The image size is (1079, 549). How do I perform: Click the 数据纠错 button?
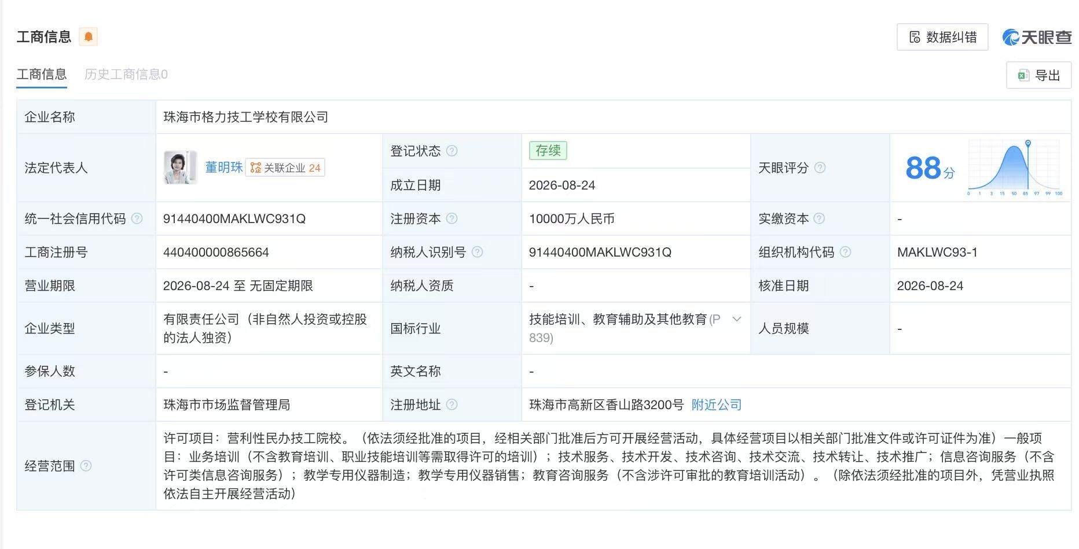942,37
